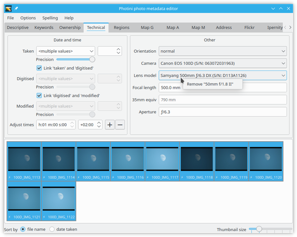Screen dimensions: 297x237
Task: Click the minus button to subtract time offset
Action: [x=120, y=125]
